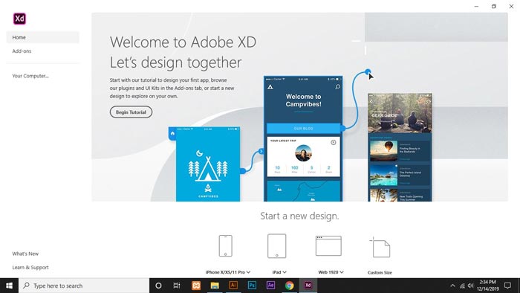Open Learn & Support link
This screenshot has height=293, width=520.
[30, 268]
